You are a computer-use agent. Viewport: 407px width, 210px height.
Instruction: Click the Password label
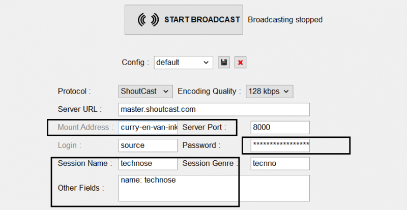pos(201,145)
